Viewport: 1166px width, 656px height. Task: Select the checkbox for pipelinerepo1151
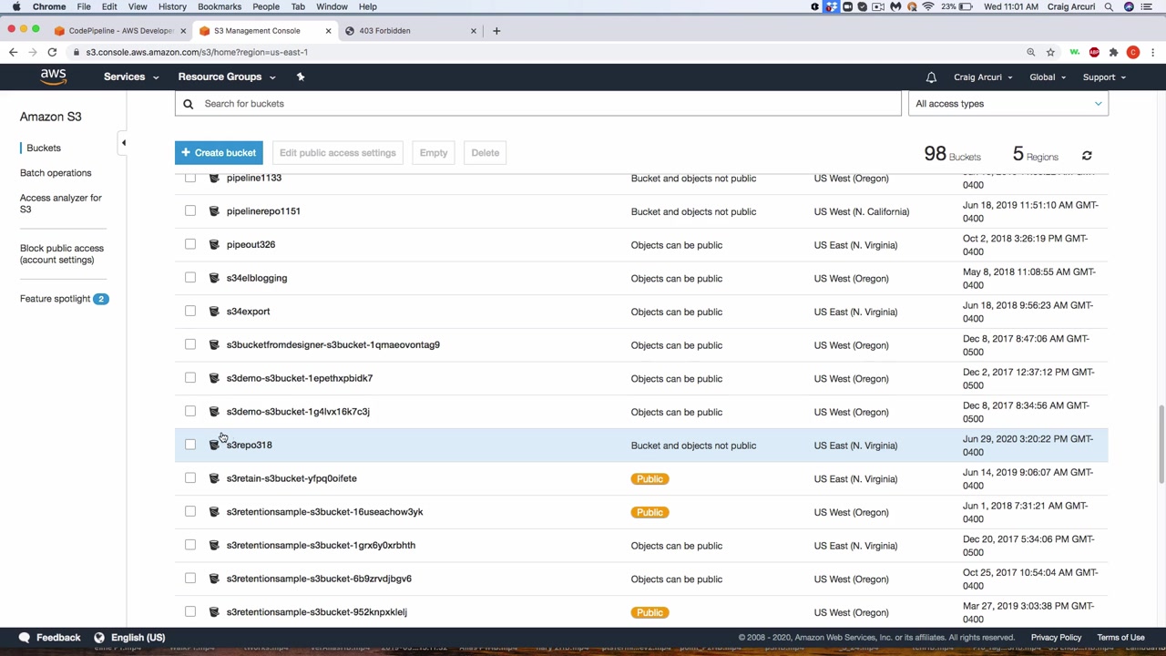pos(190,211)
